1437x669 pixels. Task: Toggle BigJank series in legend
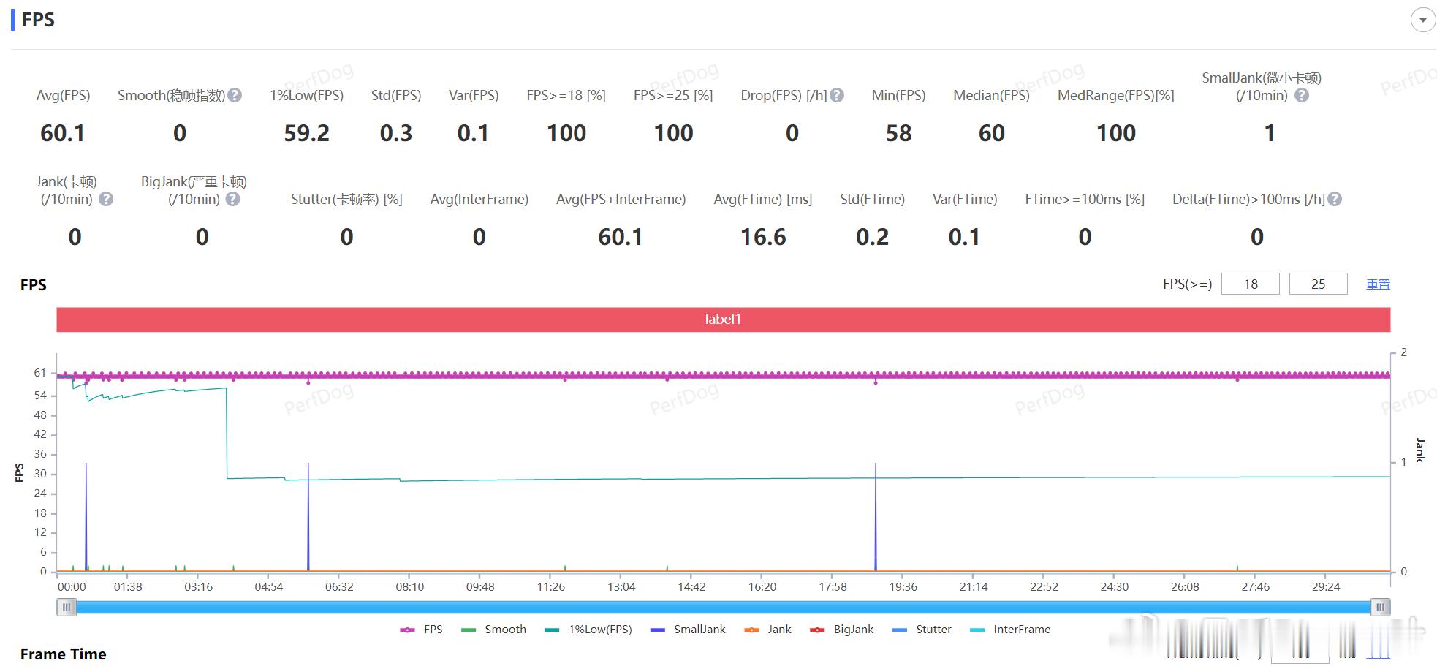point(842,629)
